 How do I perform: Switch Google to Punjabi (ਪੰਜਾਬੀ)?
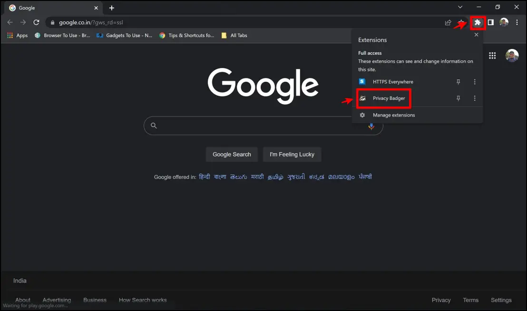tap(365, 176)
